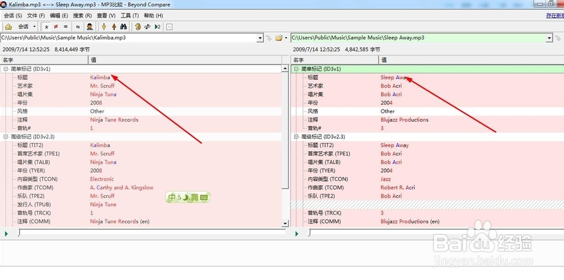Click the 会话 toolbar button
The width and height of the screenshot is (564, 280).
pos(23,27)
